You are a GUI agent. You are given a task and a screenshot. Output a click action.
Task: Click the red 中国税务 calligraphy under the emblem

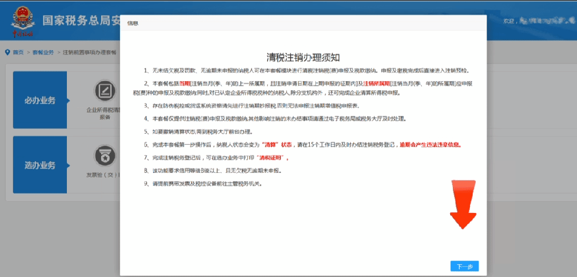click(x=22, y=34)
